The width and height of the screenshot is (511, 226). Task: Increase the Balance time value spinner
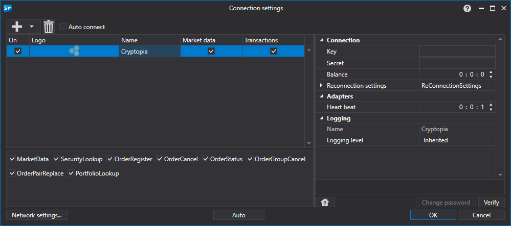tap(491, 72)
